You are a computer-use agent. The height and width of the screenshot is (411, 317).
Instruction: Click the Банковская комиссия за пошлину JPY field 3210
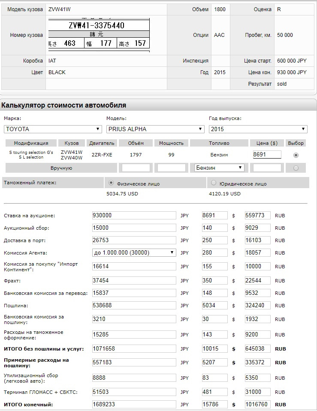134,319
